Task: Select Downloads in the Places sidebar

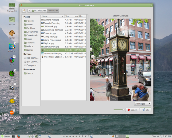Action: tap(32, 35)
